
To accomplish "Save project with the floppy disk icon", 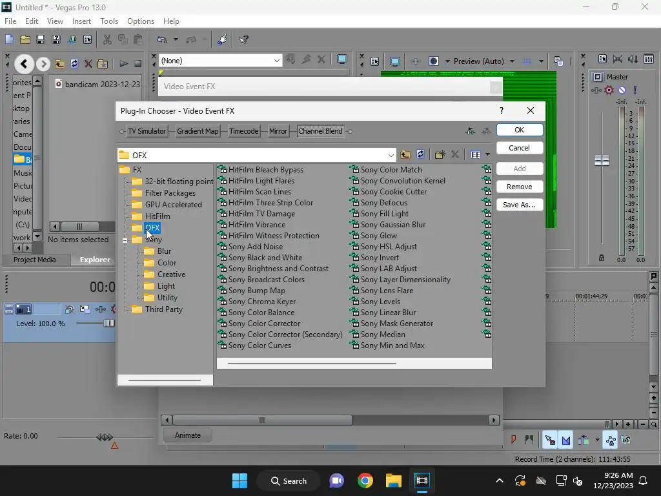I will pyautogui.click(x=41, y=39).
